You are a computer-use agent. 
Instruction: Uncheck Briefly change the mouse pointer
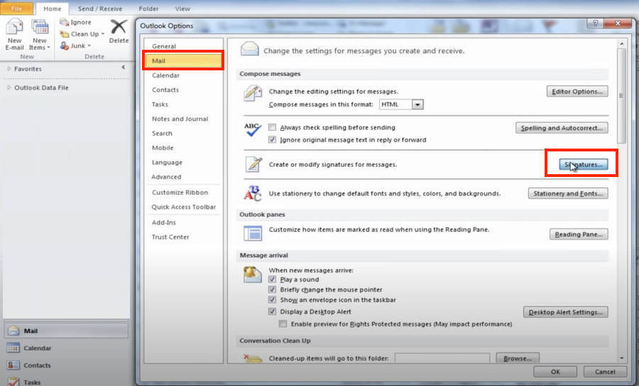[x=272, y=289]
